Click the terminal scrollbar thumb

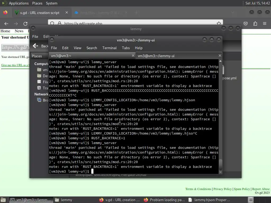point(220,165)
